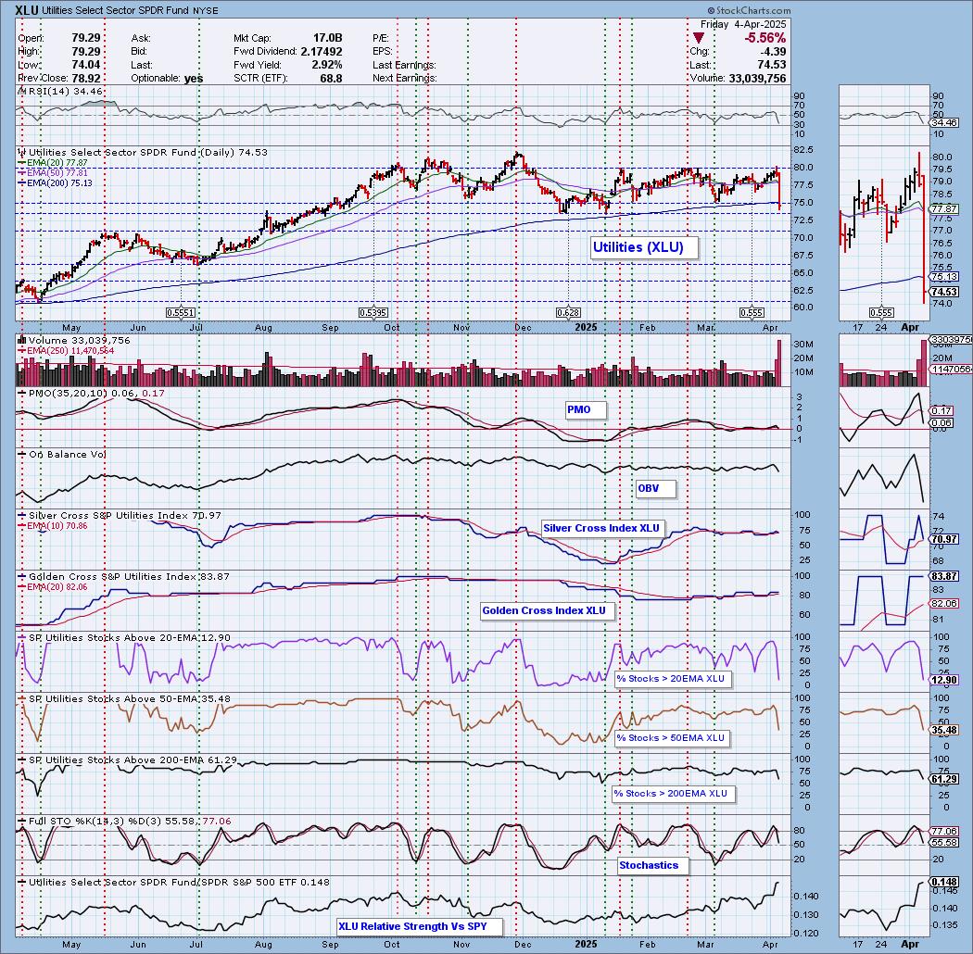The image size is (973, 954).
Task: Select the Fwd Yield value 2.92%
Action: click(x=326, y=65)
